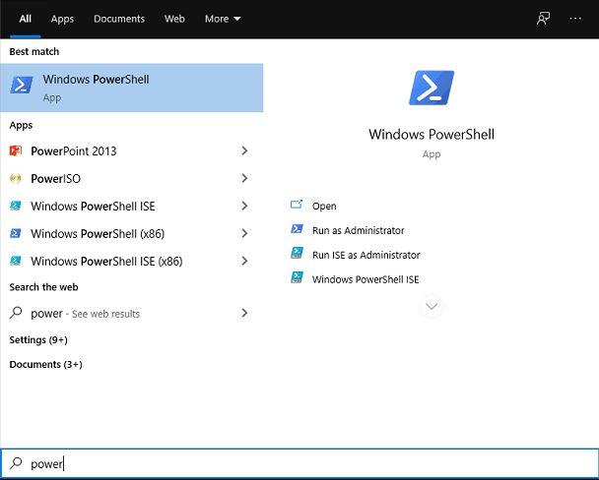Click the Run as Administrator shield icon
Screen dimensions: 599x480
pyautogui.click(x=297, y=229)
